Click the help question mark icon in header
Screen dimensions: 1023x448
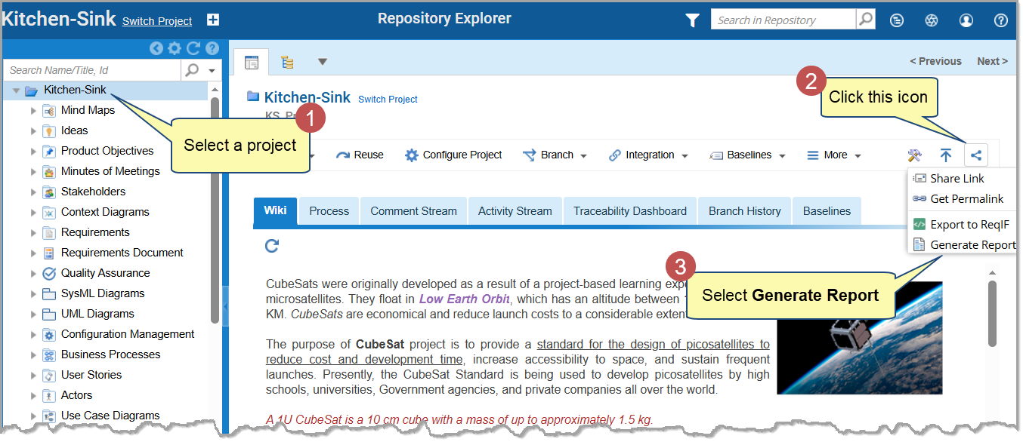point(1001,20)
